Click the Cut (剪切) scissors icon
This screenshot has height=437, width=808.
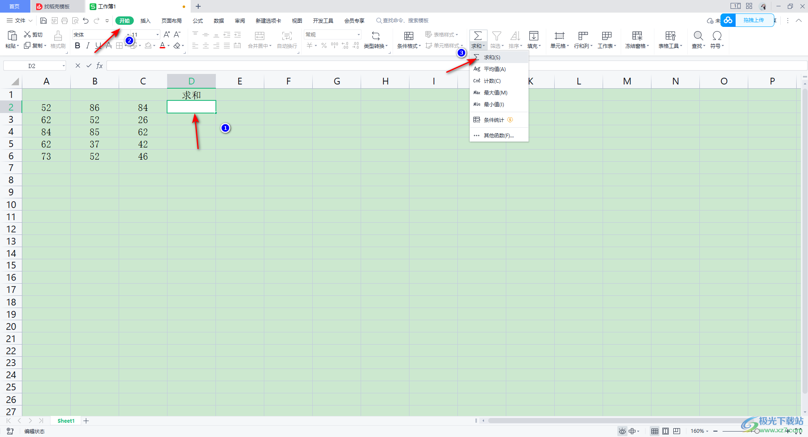click(27, 34)
